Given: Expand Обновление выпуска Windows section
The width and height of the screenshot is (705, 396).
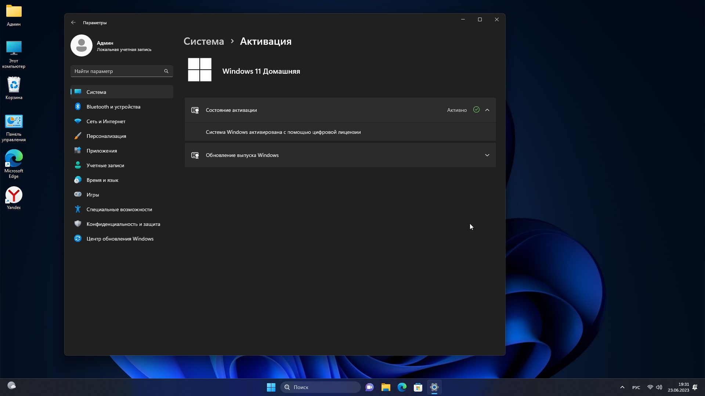Looking at the screenshot, I should pos(487,155).
